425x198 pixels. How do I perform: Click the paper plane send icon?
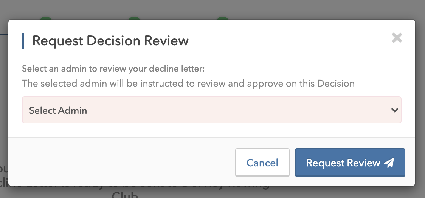(389, 163)
